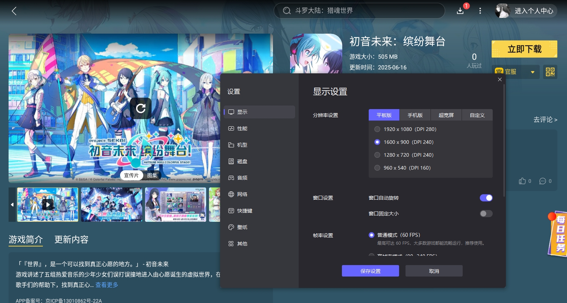567x303 pixels.
Task: Open 快捷键 shortcut settings section
Action: [x=259, y=211]
